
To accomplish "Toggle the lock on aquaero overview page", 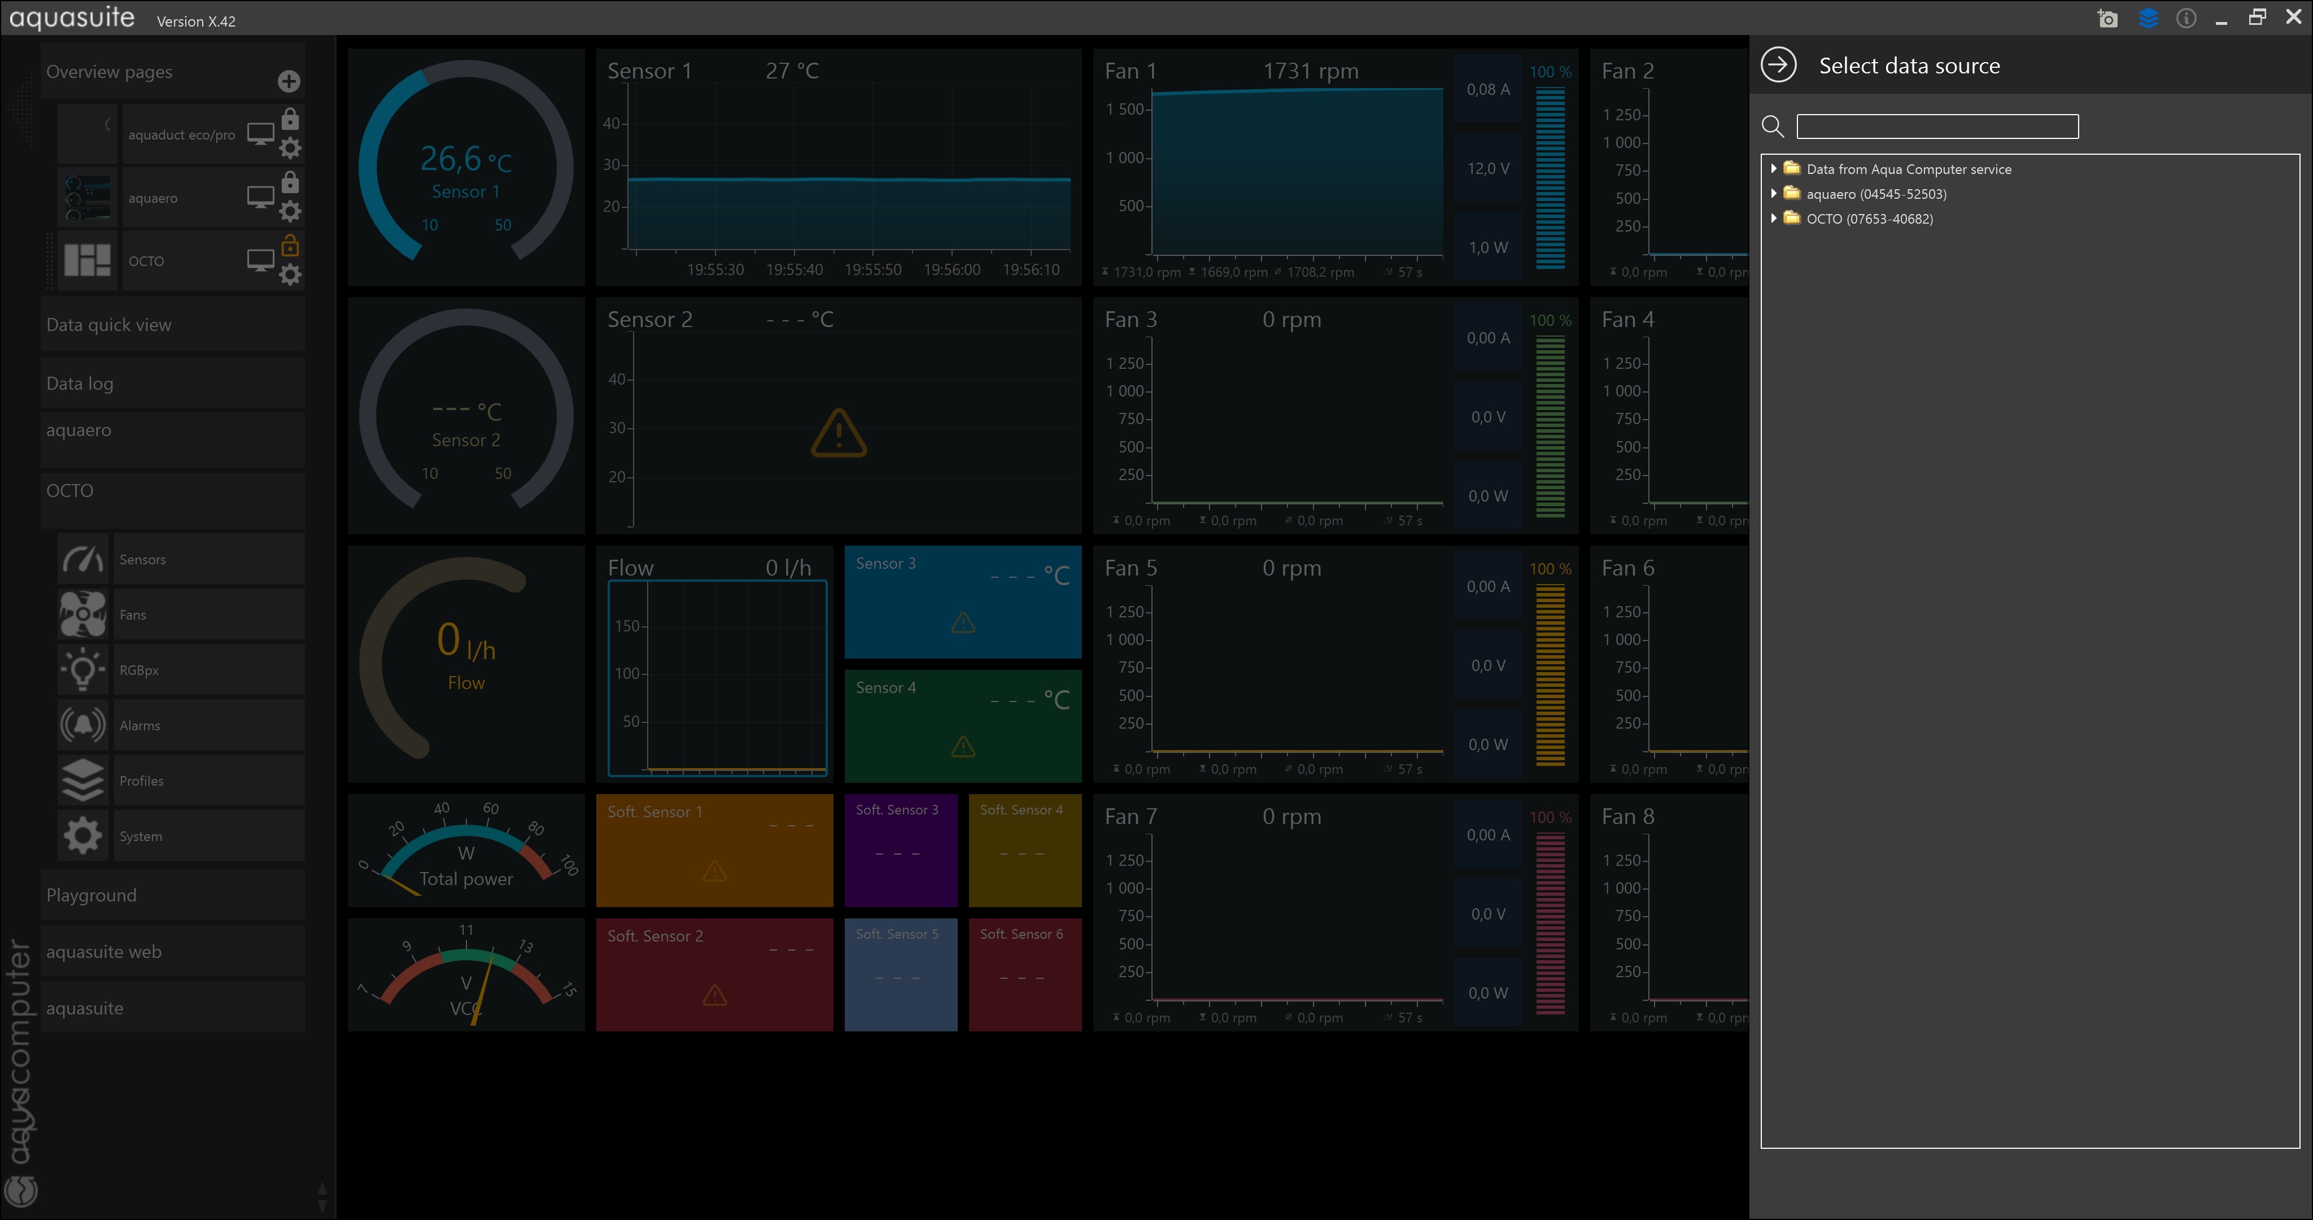I will [290, 182].
